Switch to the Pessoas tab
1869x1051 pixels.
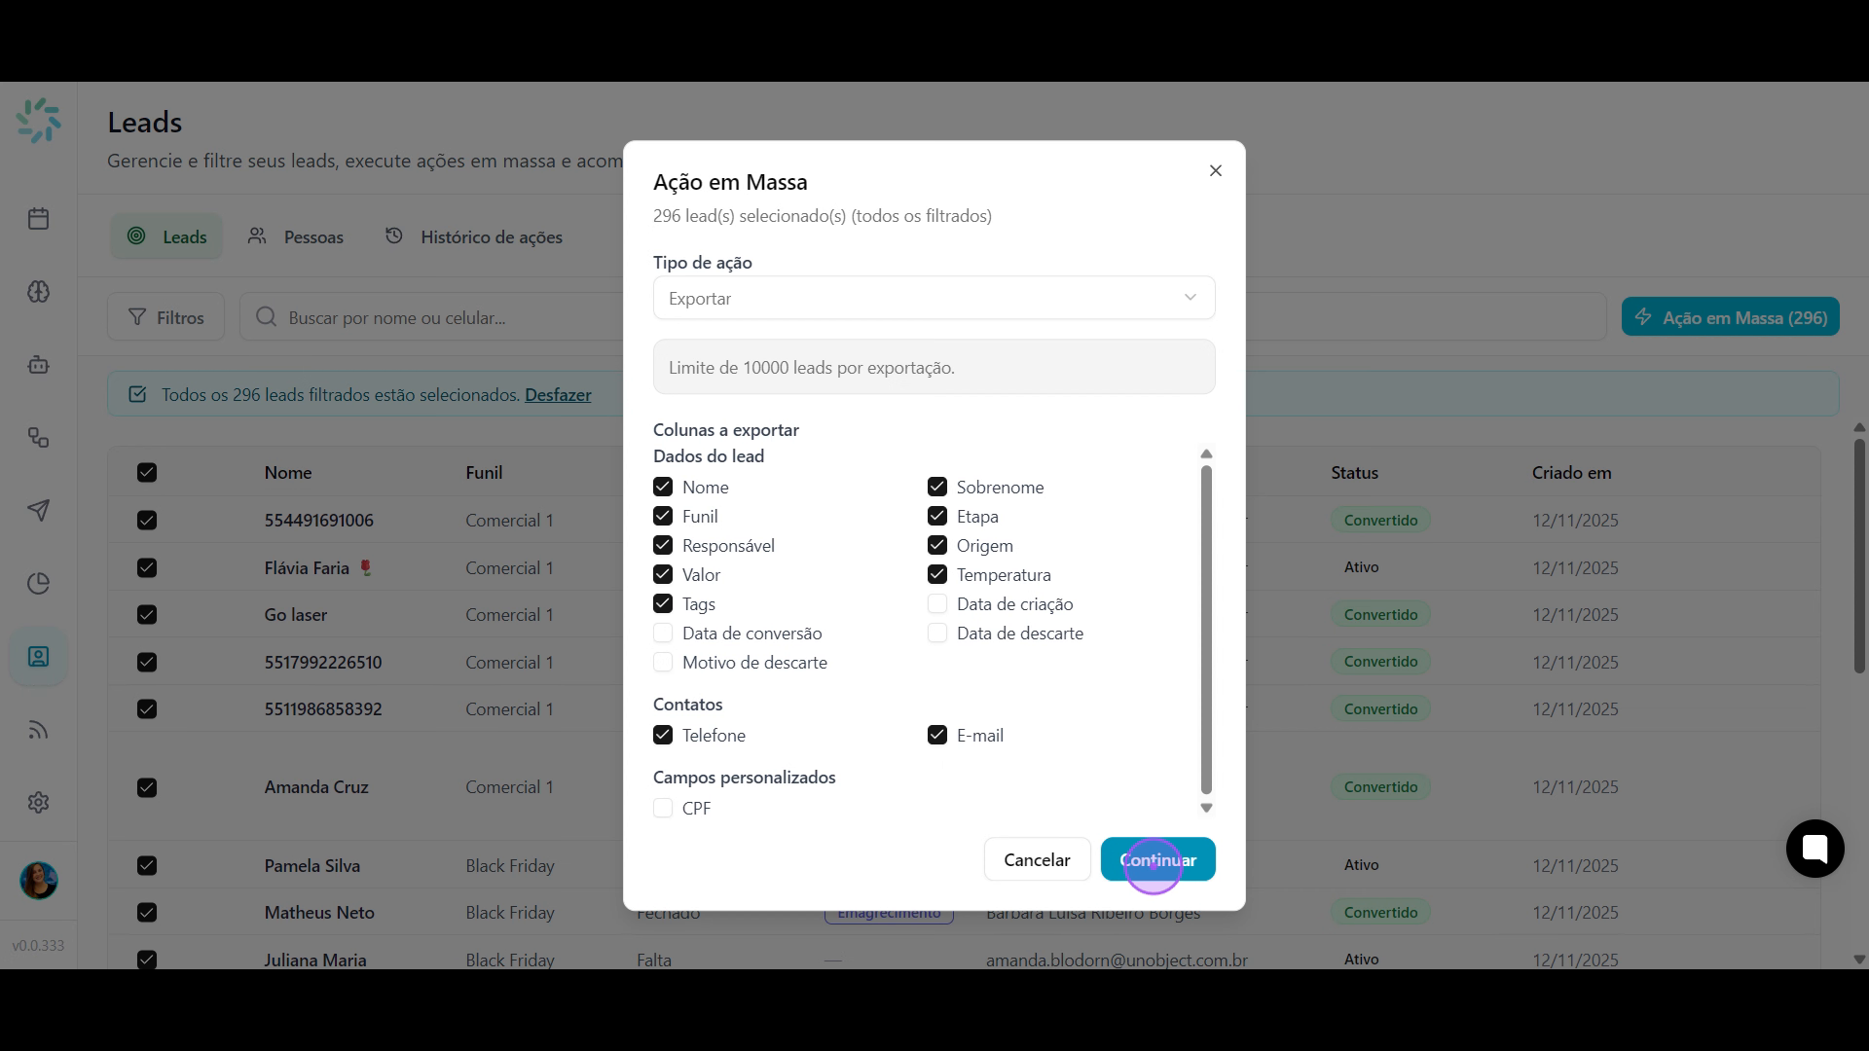click(x=295, y=236)
